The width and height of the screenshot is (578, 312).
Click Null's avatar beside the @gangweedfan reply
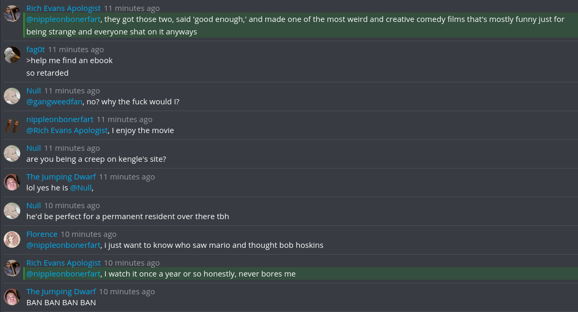point(12,96)
